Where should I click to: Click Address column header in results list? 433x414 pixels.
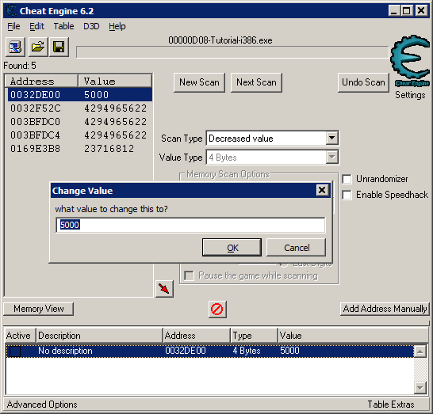click(41, 82)
